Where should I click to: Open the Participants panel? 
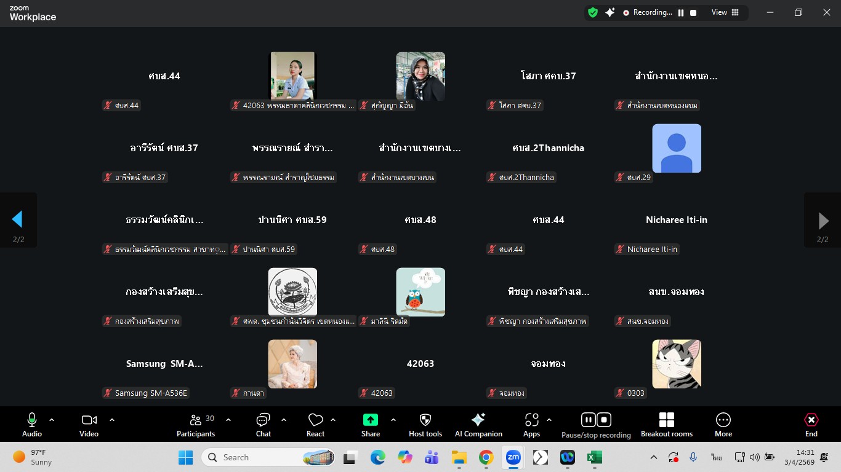pos(196,425)
